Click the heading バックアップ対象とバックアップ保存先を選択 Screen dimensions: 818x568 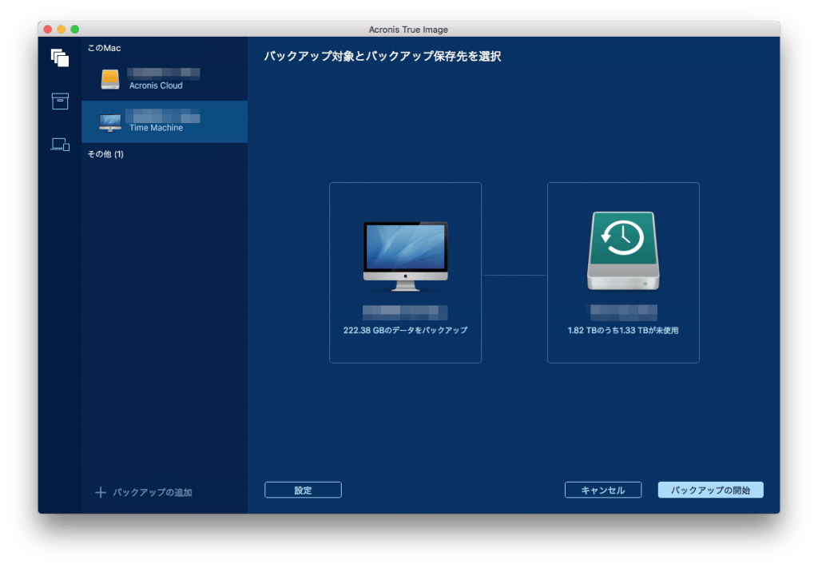pyautogui.click(x=383, y=57)
